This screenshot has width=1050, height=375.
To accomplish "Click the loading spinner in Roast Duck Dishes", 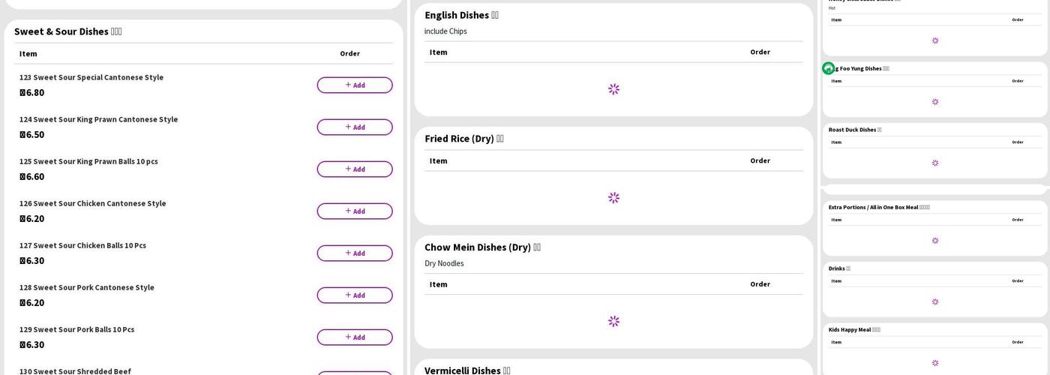I will [934, 163].
